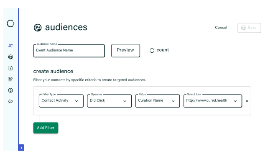Open the Select Link dropdown
The width and height of the screenshot is (273, 159).
tap(213, 101)
